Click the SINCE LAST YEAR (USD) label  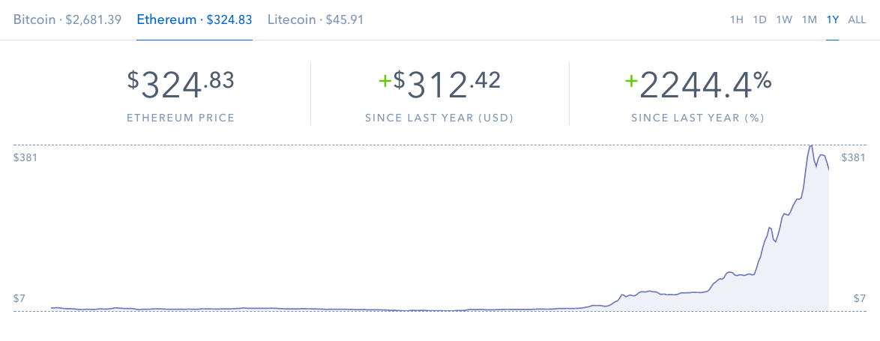click(439, 118)
